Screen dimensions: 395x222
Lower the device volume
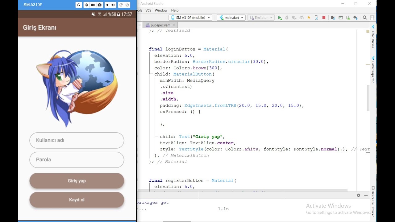tap(107, 5)
